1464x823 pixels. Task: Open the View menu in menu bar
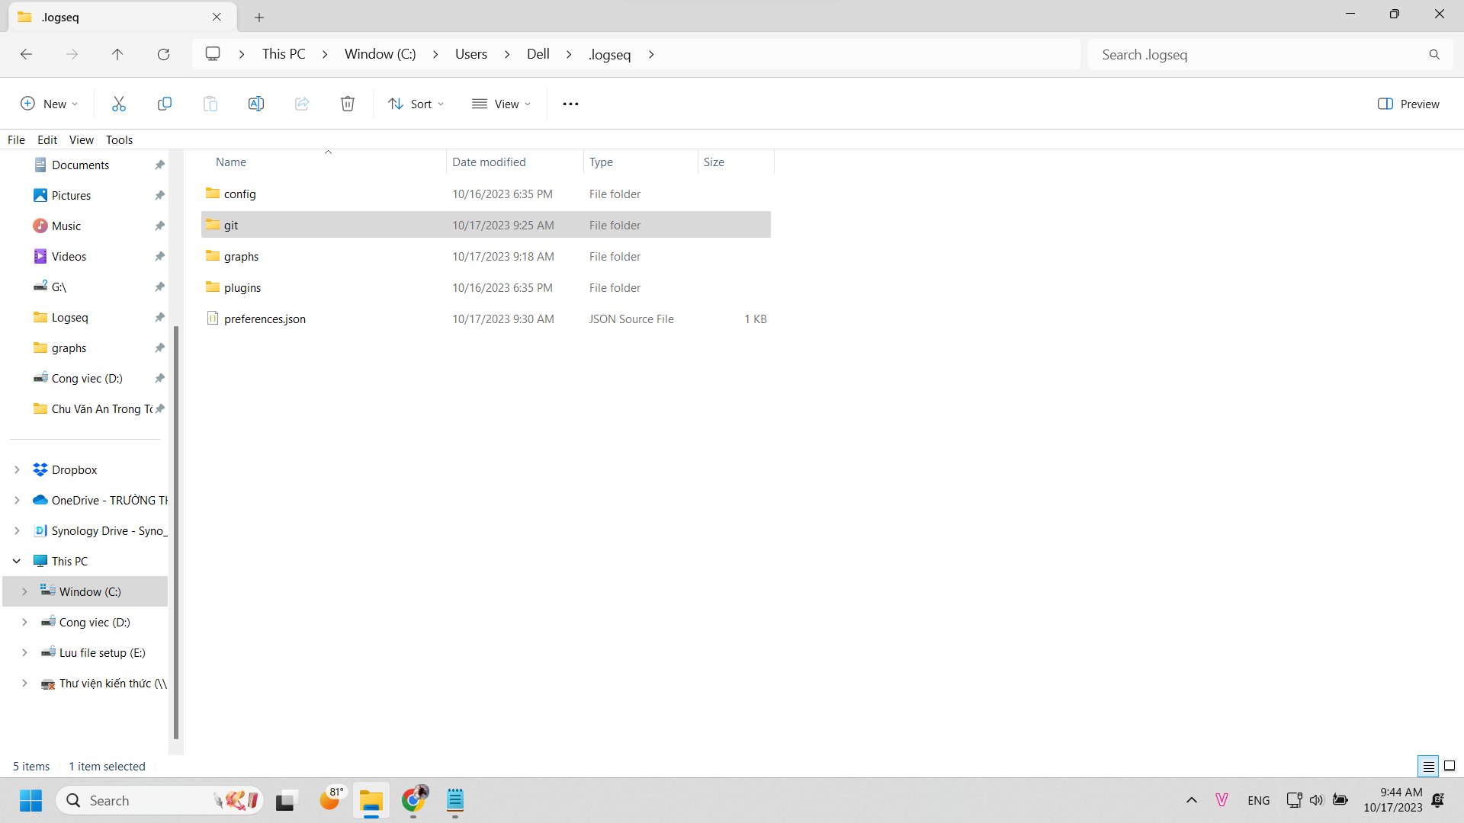[82, 139]
